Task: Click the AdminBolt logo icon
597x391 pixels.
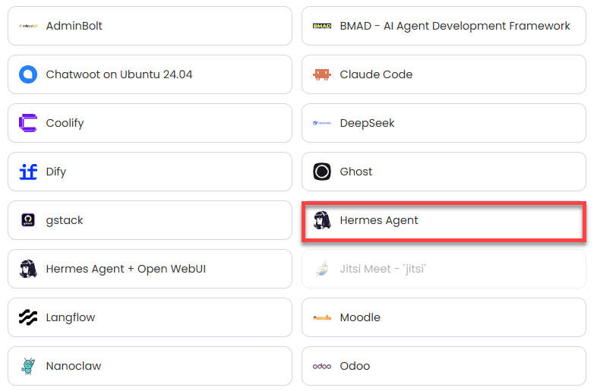Action: click(x=28, y=26)
